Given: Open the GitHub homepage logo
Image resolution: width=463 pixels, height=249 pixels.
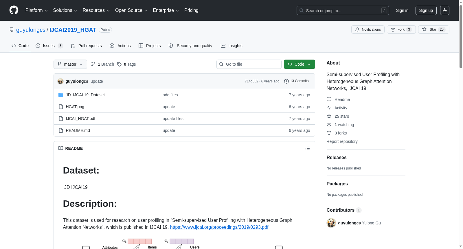Looking at the screenshot, I should (14, 10).
